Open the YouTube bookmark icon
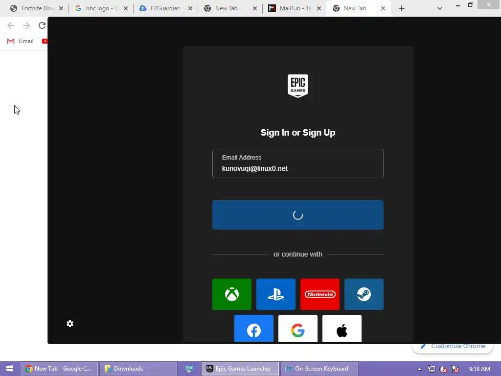The width and height of the screenshot is (501, 376). pos(45,41)
